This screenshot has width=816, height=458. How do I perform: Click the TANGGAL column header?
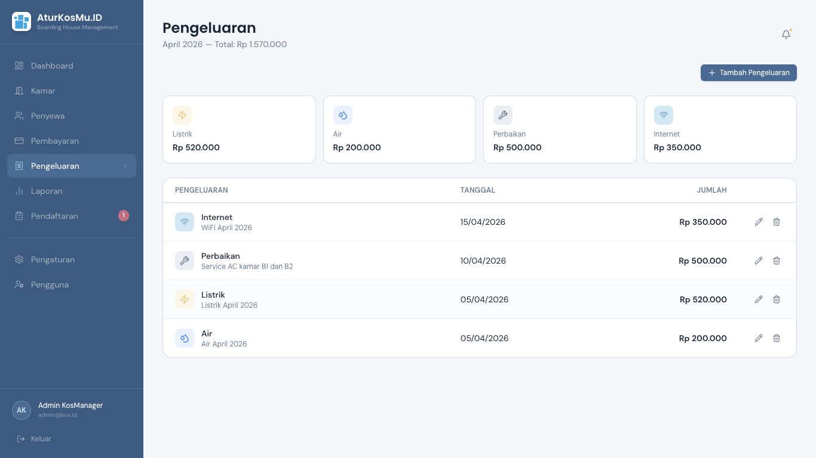click(478, 190)
